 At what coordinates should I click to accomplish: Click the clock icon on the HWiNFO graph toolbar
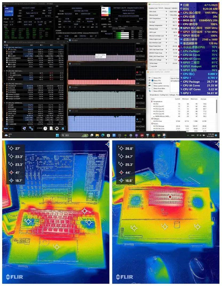tap(45, 129)
